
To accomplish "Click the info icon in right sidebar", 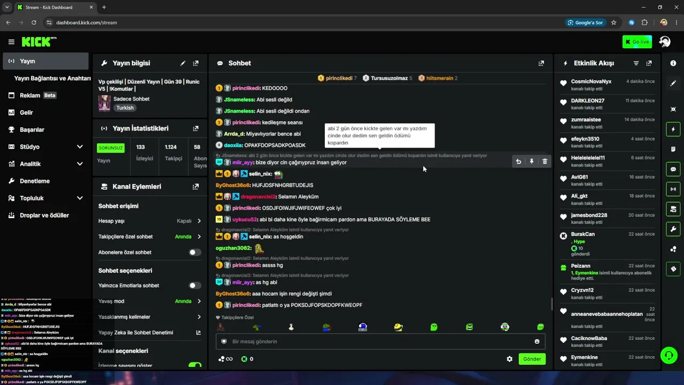I will [673, 63].
